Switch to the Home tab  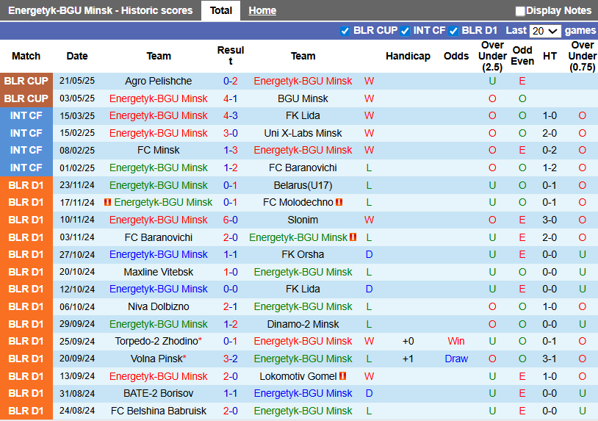[262, 11]
